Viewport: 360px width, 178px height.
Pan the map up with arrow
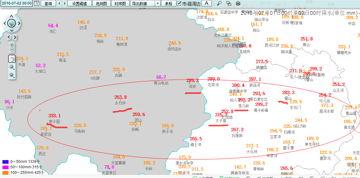click(12, 16)
